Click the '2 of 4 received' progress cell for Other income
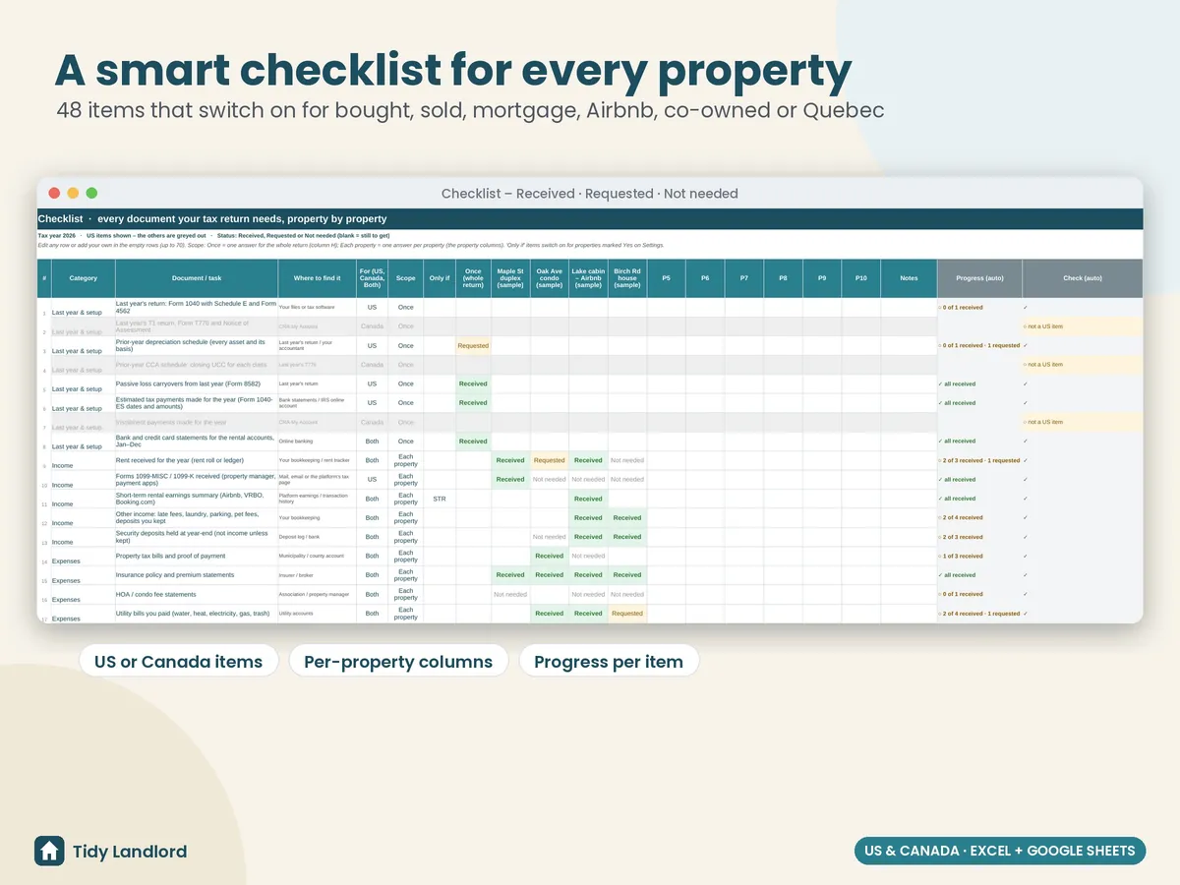 979,518
